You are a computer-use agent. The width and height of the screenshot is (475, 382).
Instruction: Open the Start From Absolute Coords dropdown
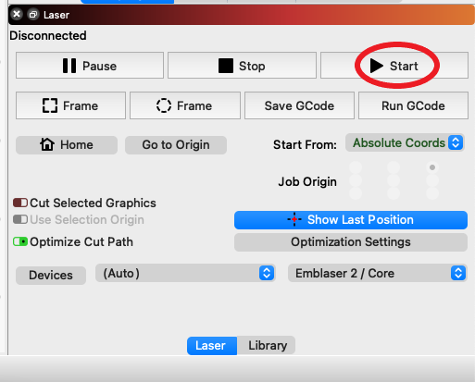pos(405,142)
